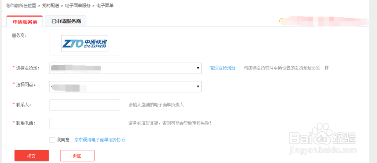This screenshot has width=377, height=163.
Task: Click the 返回 button
Action: pos(77,155)
